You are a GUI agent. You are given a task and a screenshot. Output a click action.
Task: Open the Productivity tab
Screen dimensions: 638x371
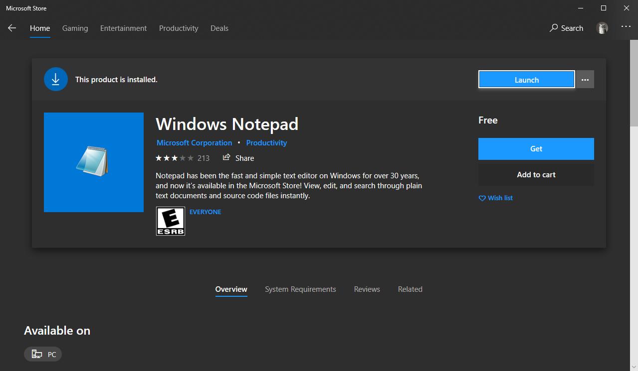[179, 28]
